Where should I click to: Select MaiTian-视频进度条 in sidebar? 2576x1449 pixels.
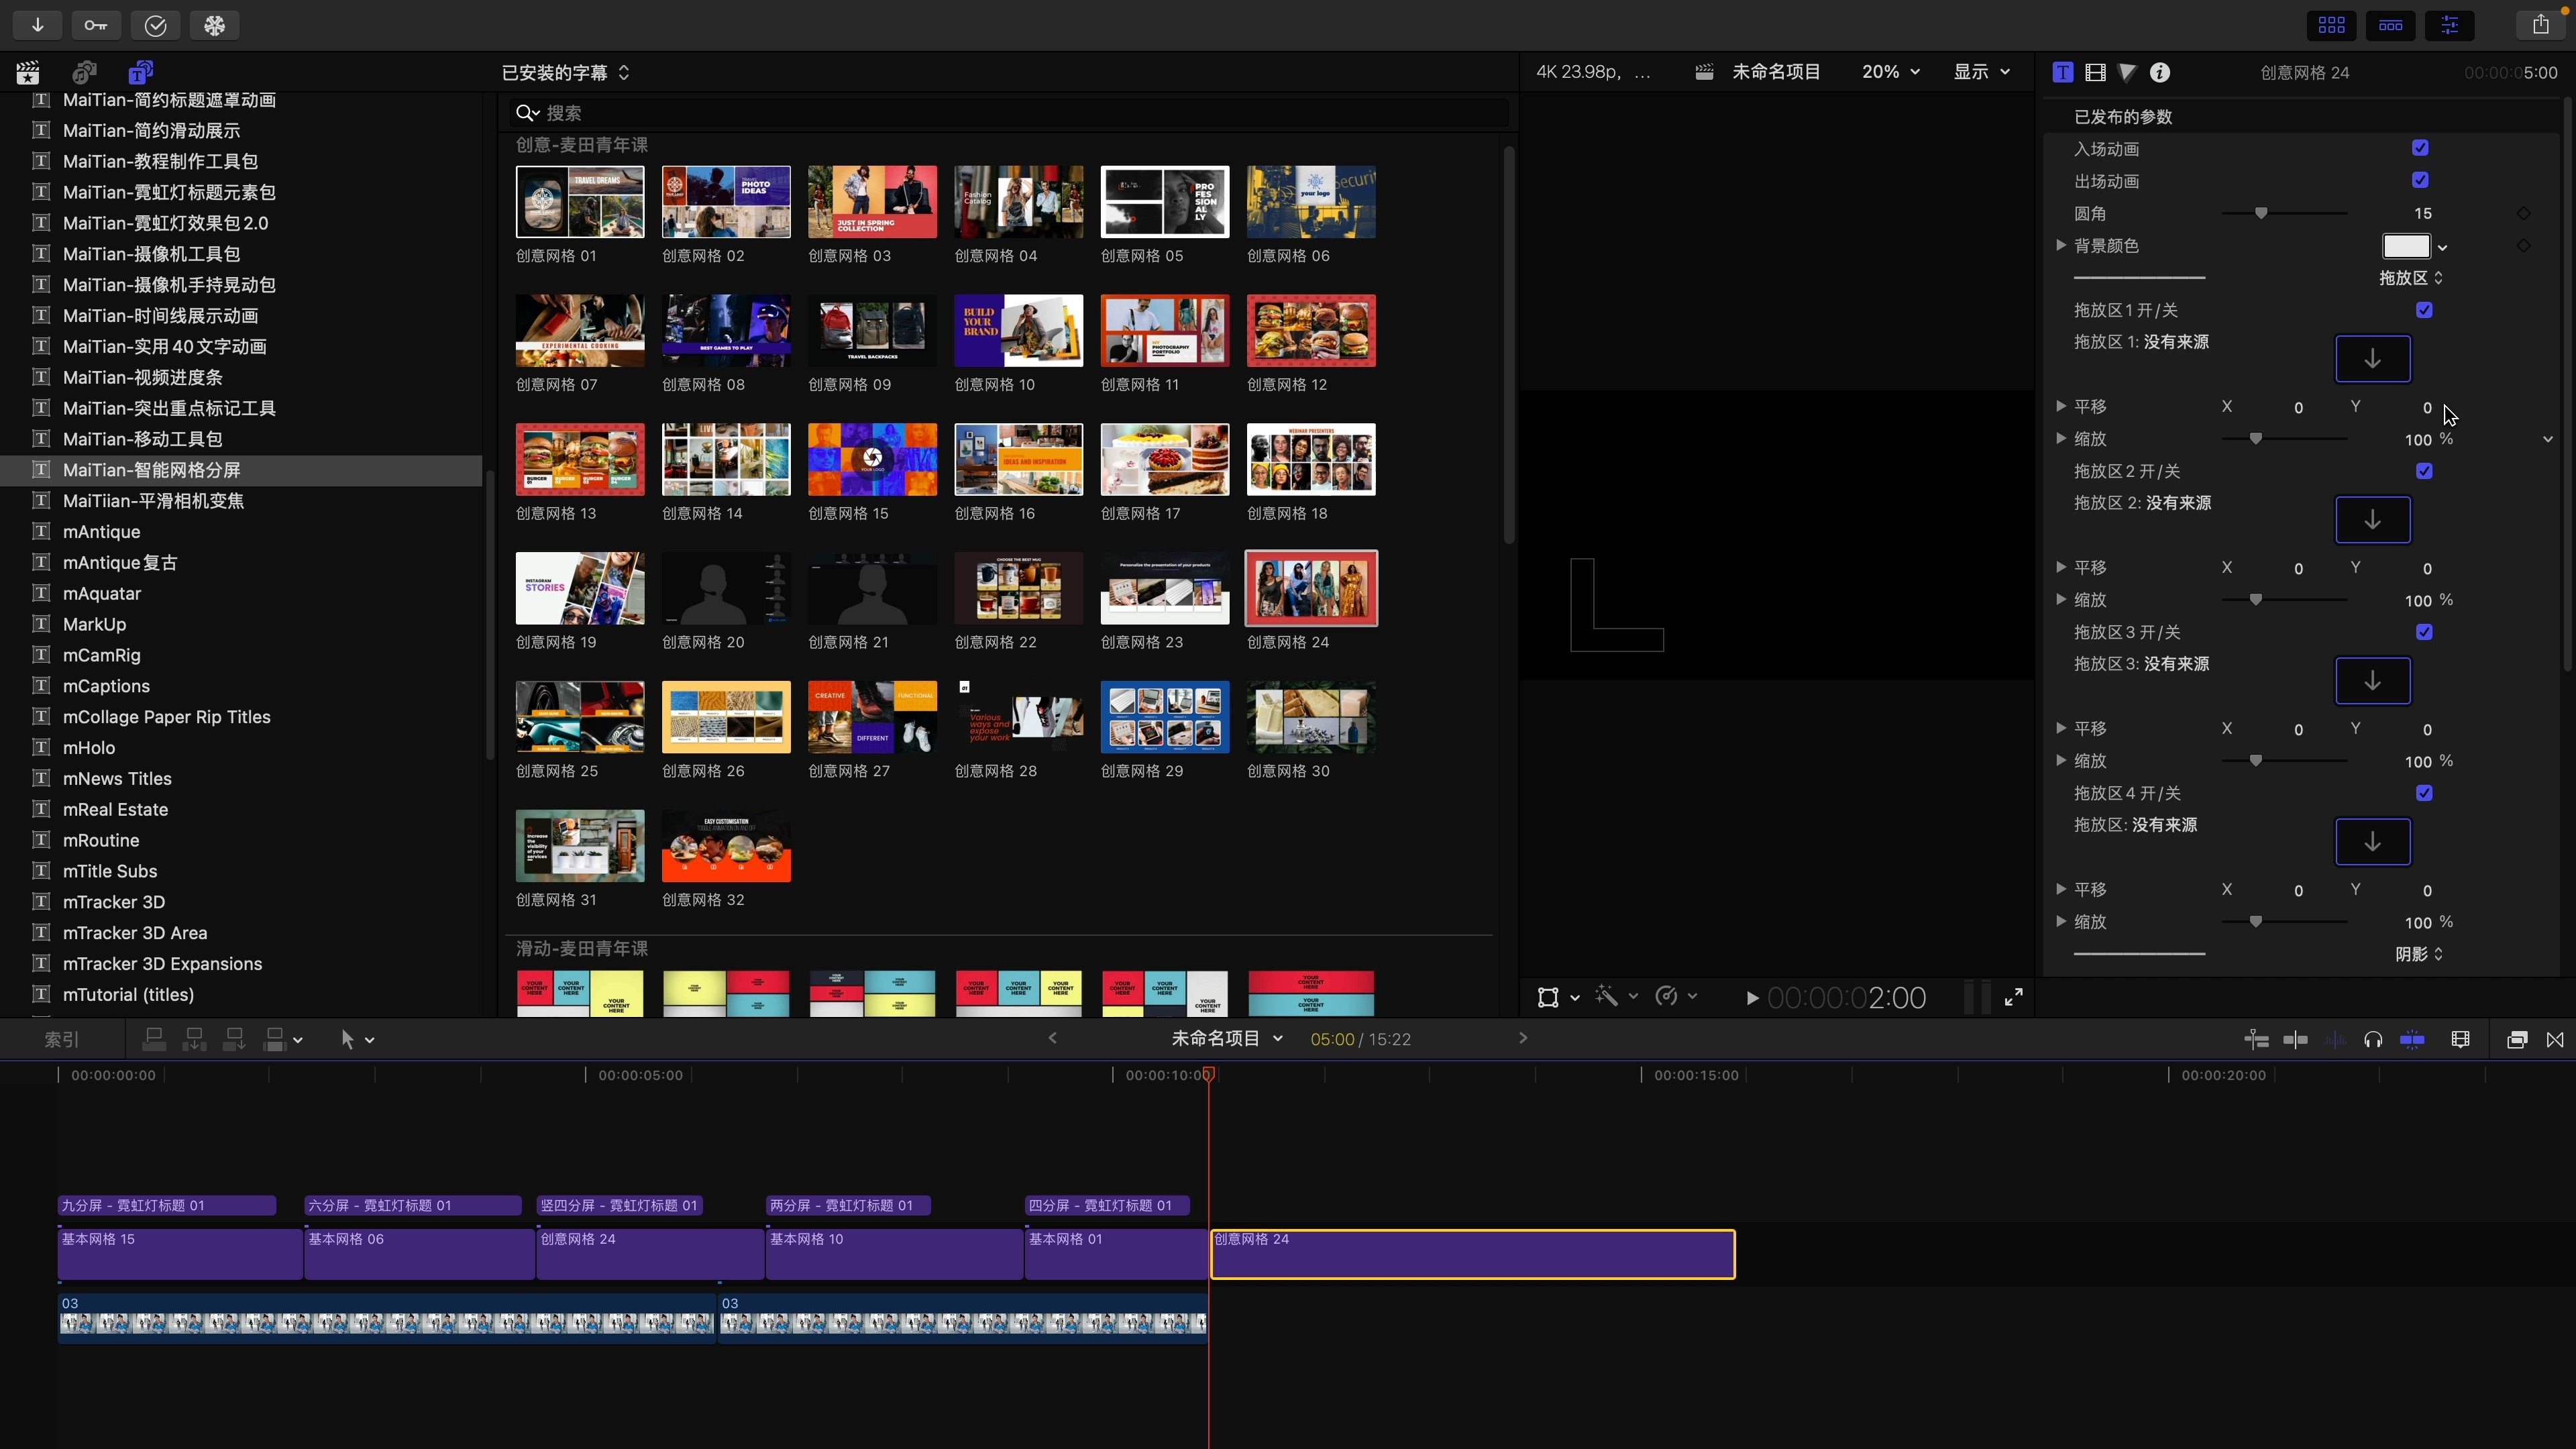pyautogui.click(x=142, y=377)
